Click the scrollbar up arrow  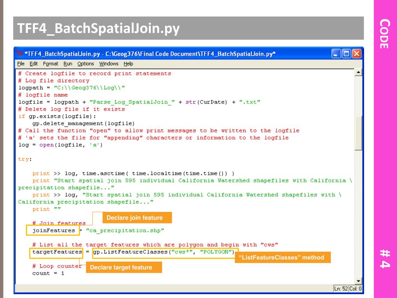[358, 73]
